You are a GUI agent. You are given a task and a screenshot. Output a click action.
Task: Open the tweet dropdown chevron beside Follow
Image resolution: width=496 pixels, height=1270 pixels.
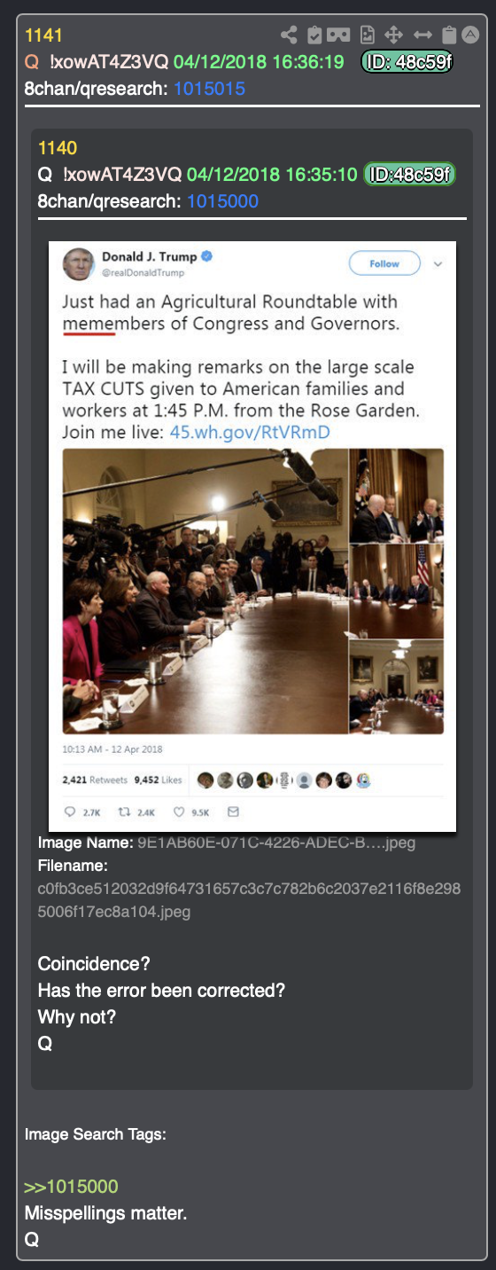pos(438,264)
